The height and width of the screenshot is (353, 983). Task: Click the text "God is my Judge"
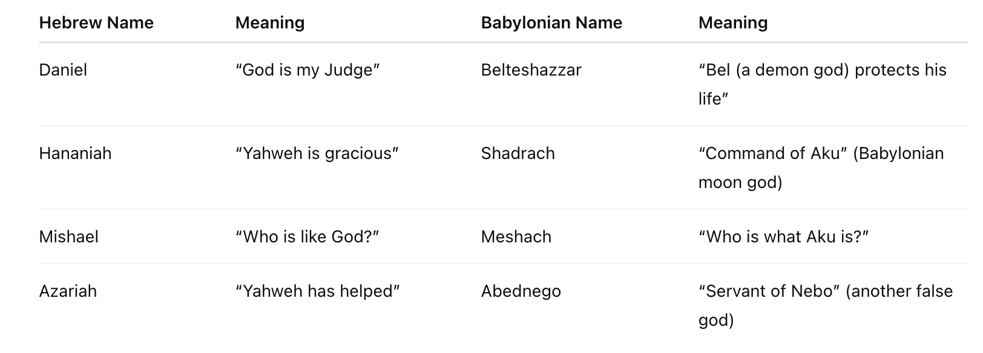click(307, 70)
